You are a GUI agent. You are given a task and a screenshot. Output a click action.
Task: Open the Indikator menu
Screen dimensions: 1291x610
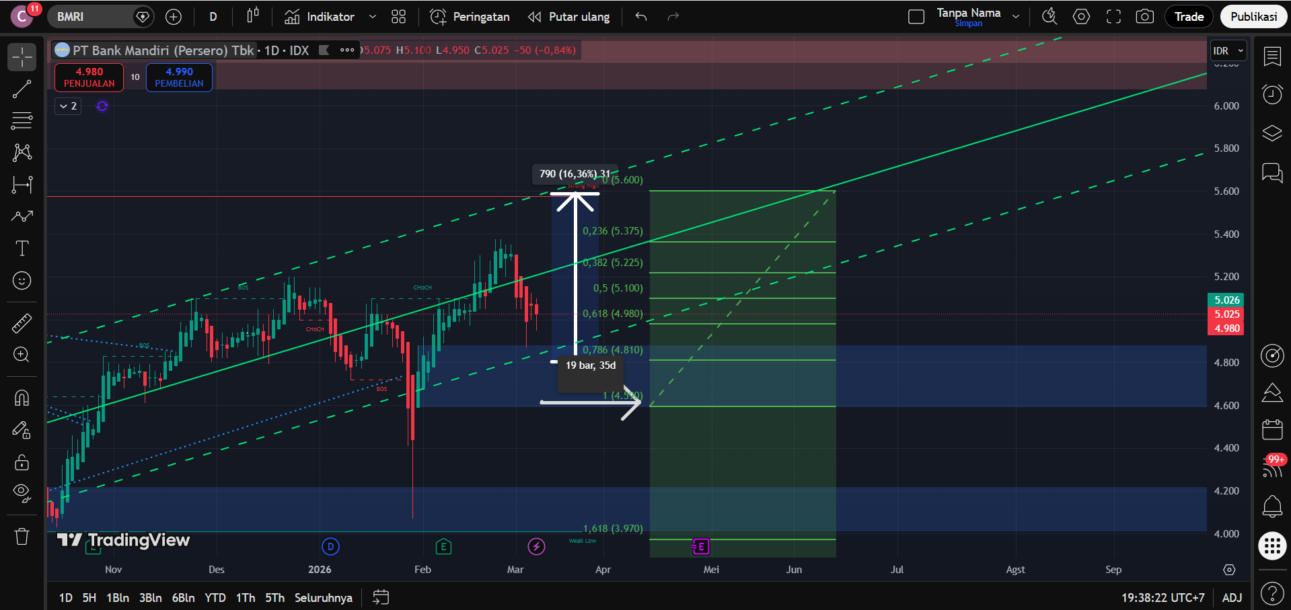pyautogui.click(x=320, y=17)
